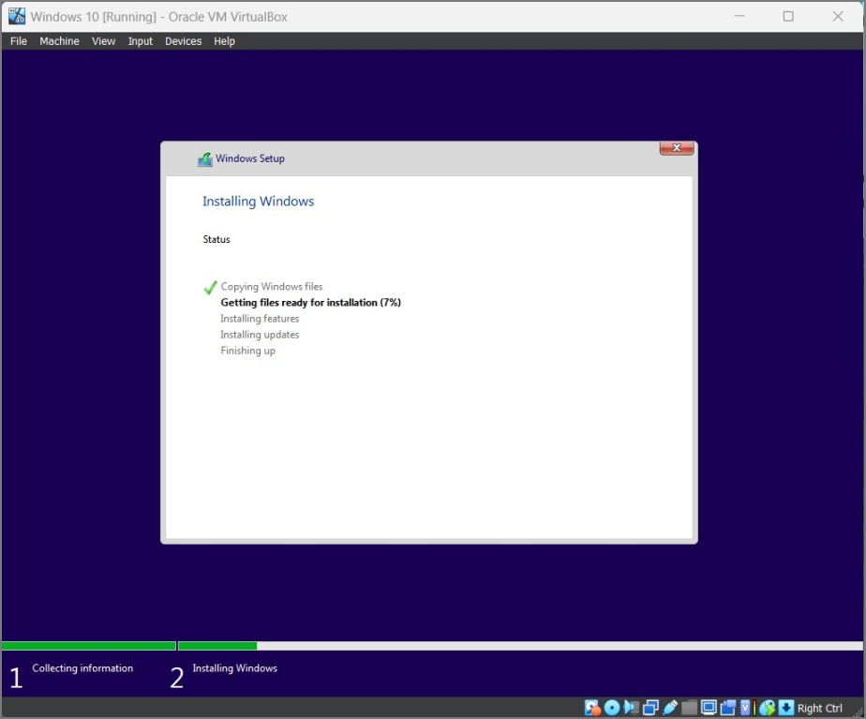Open the View menu
Viewport: 866px width, 719px height.
(103, 41)
